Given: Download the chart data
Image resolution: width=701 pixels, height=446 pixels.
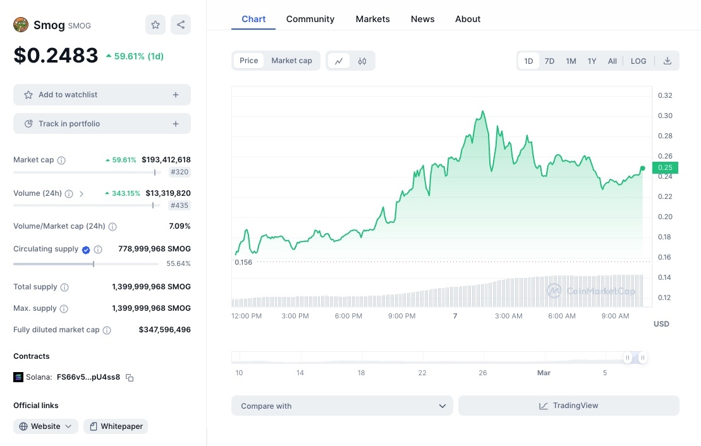Looking at the screenshot, I should tap(667, 61).
